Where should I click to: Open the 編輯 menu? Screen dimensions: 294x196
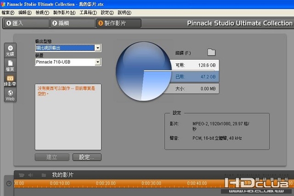pyautogui.click(x=25, y=12)
